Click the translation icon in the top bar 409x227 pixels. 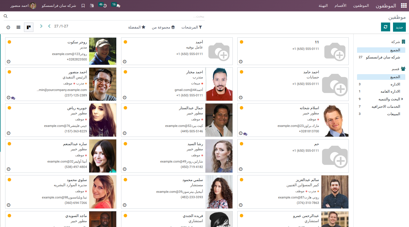[92, 6]
